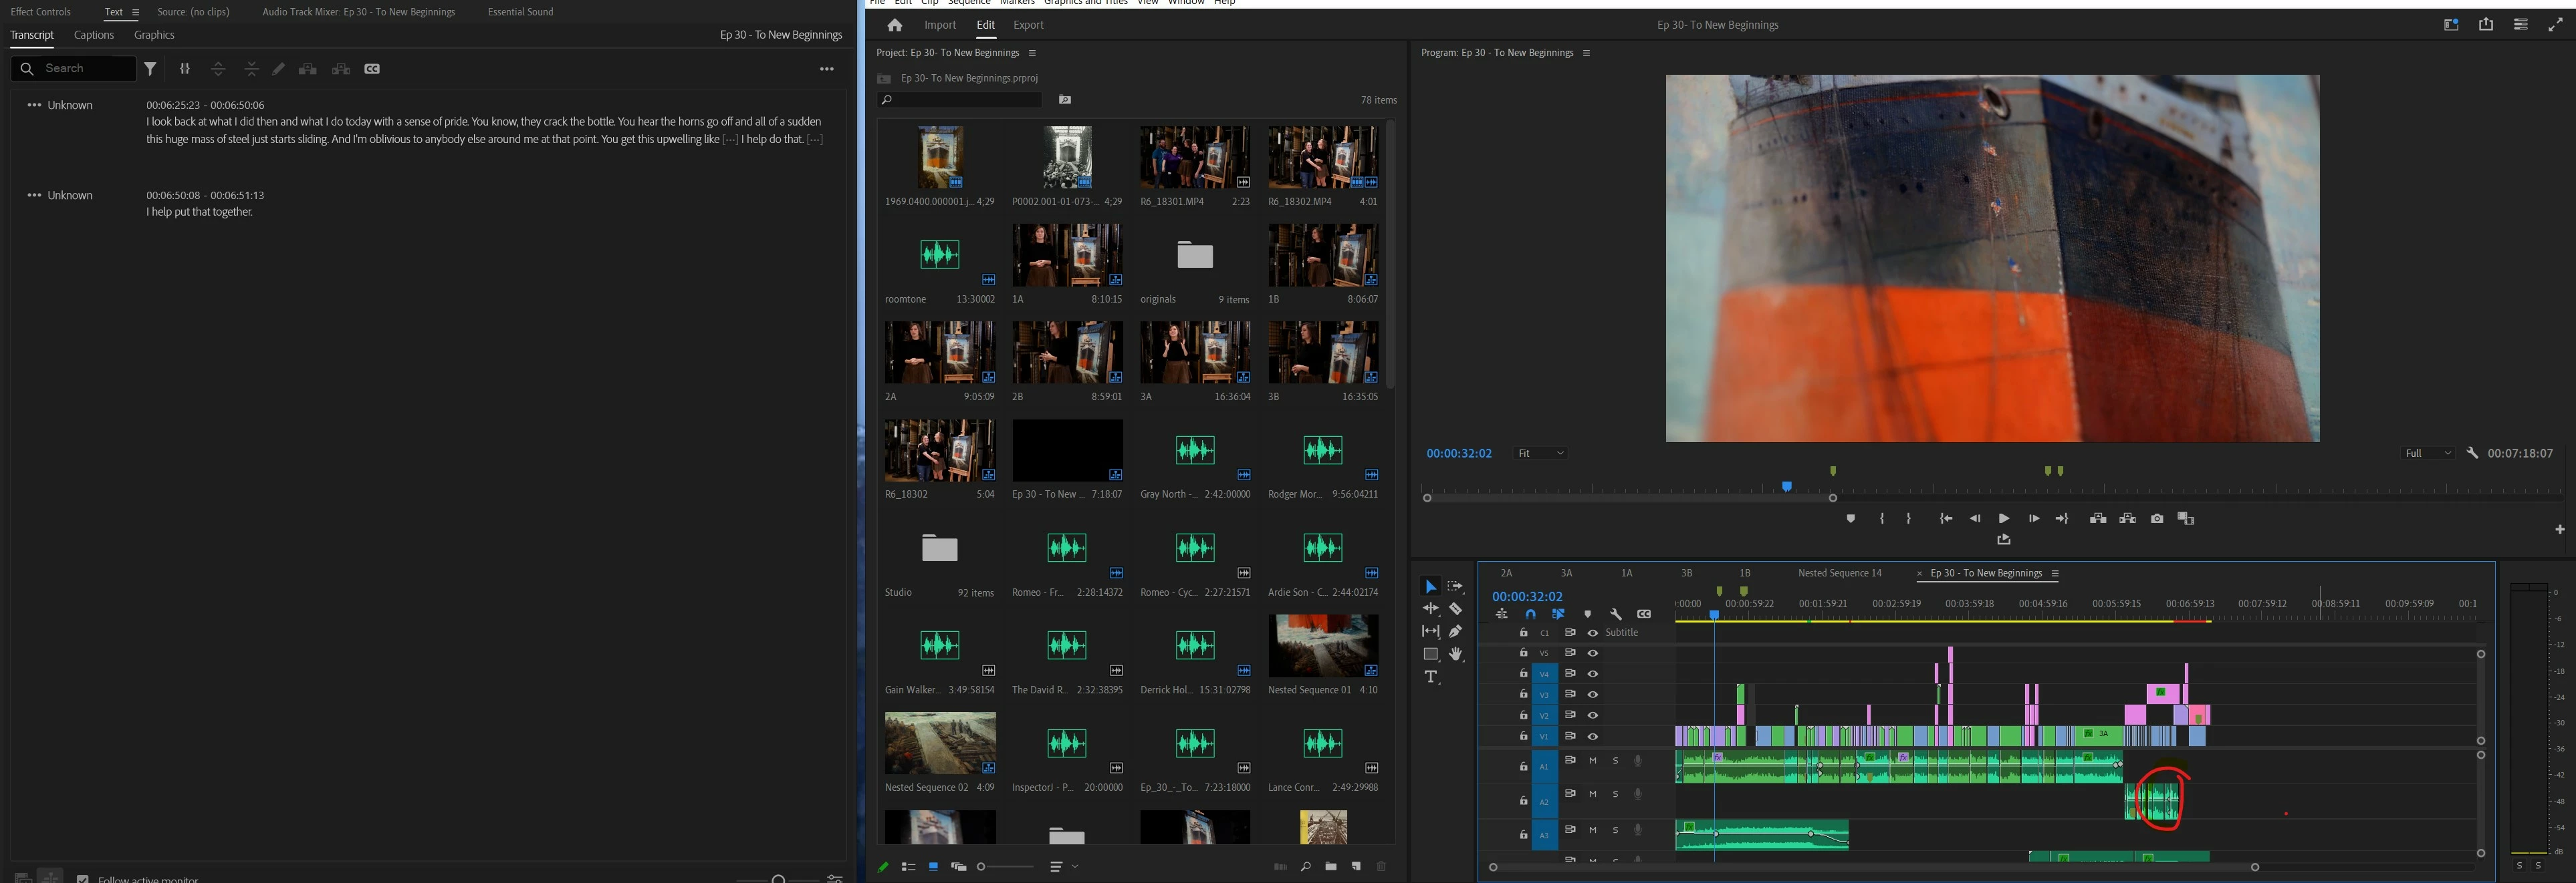Open timeline display settings wrench
This screenshot has height=883, width=2576.
click(x=1616, y=614)
